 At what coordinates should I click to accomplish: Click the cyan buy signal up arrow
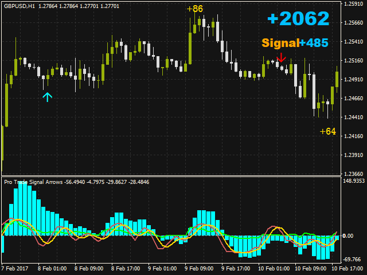tap(48, 97)
